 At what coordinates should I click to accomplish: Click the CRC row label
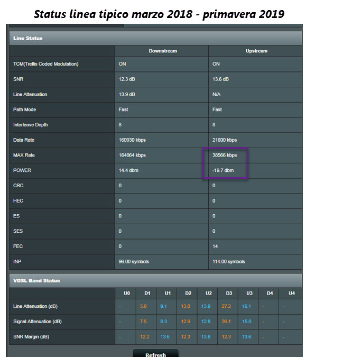[18, 186]
